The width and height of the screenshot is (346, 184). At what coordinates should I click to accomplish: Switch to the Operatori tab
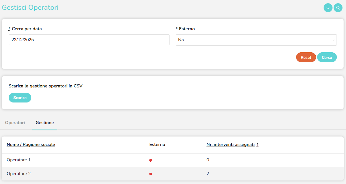[x=15, y=123]
